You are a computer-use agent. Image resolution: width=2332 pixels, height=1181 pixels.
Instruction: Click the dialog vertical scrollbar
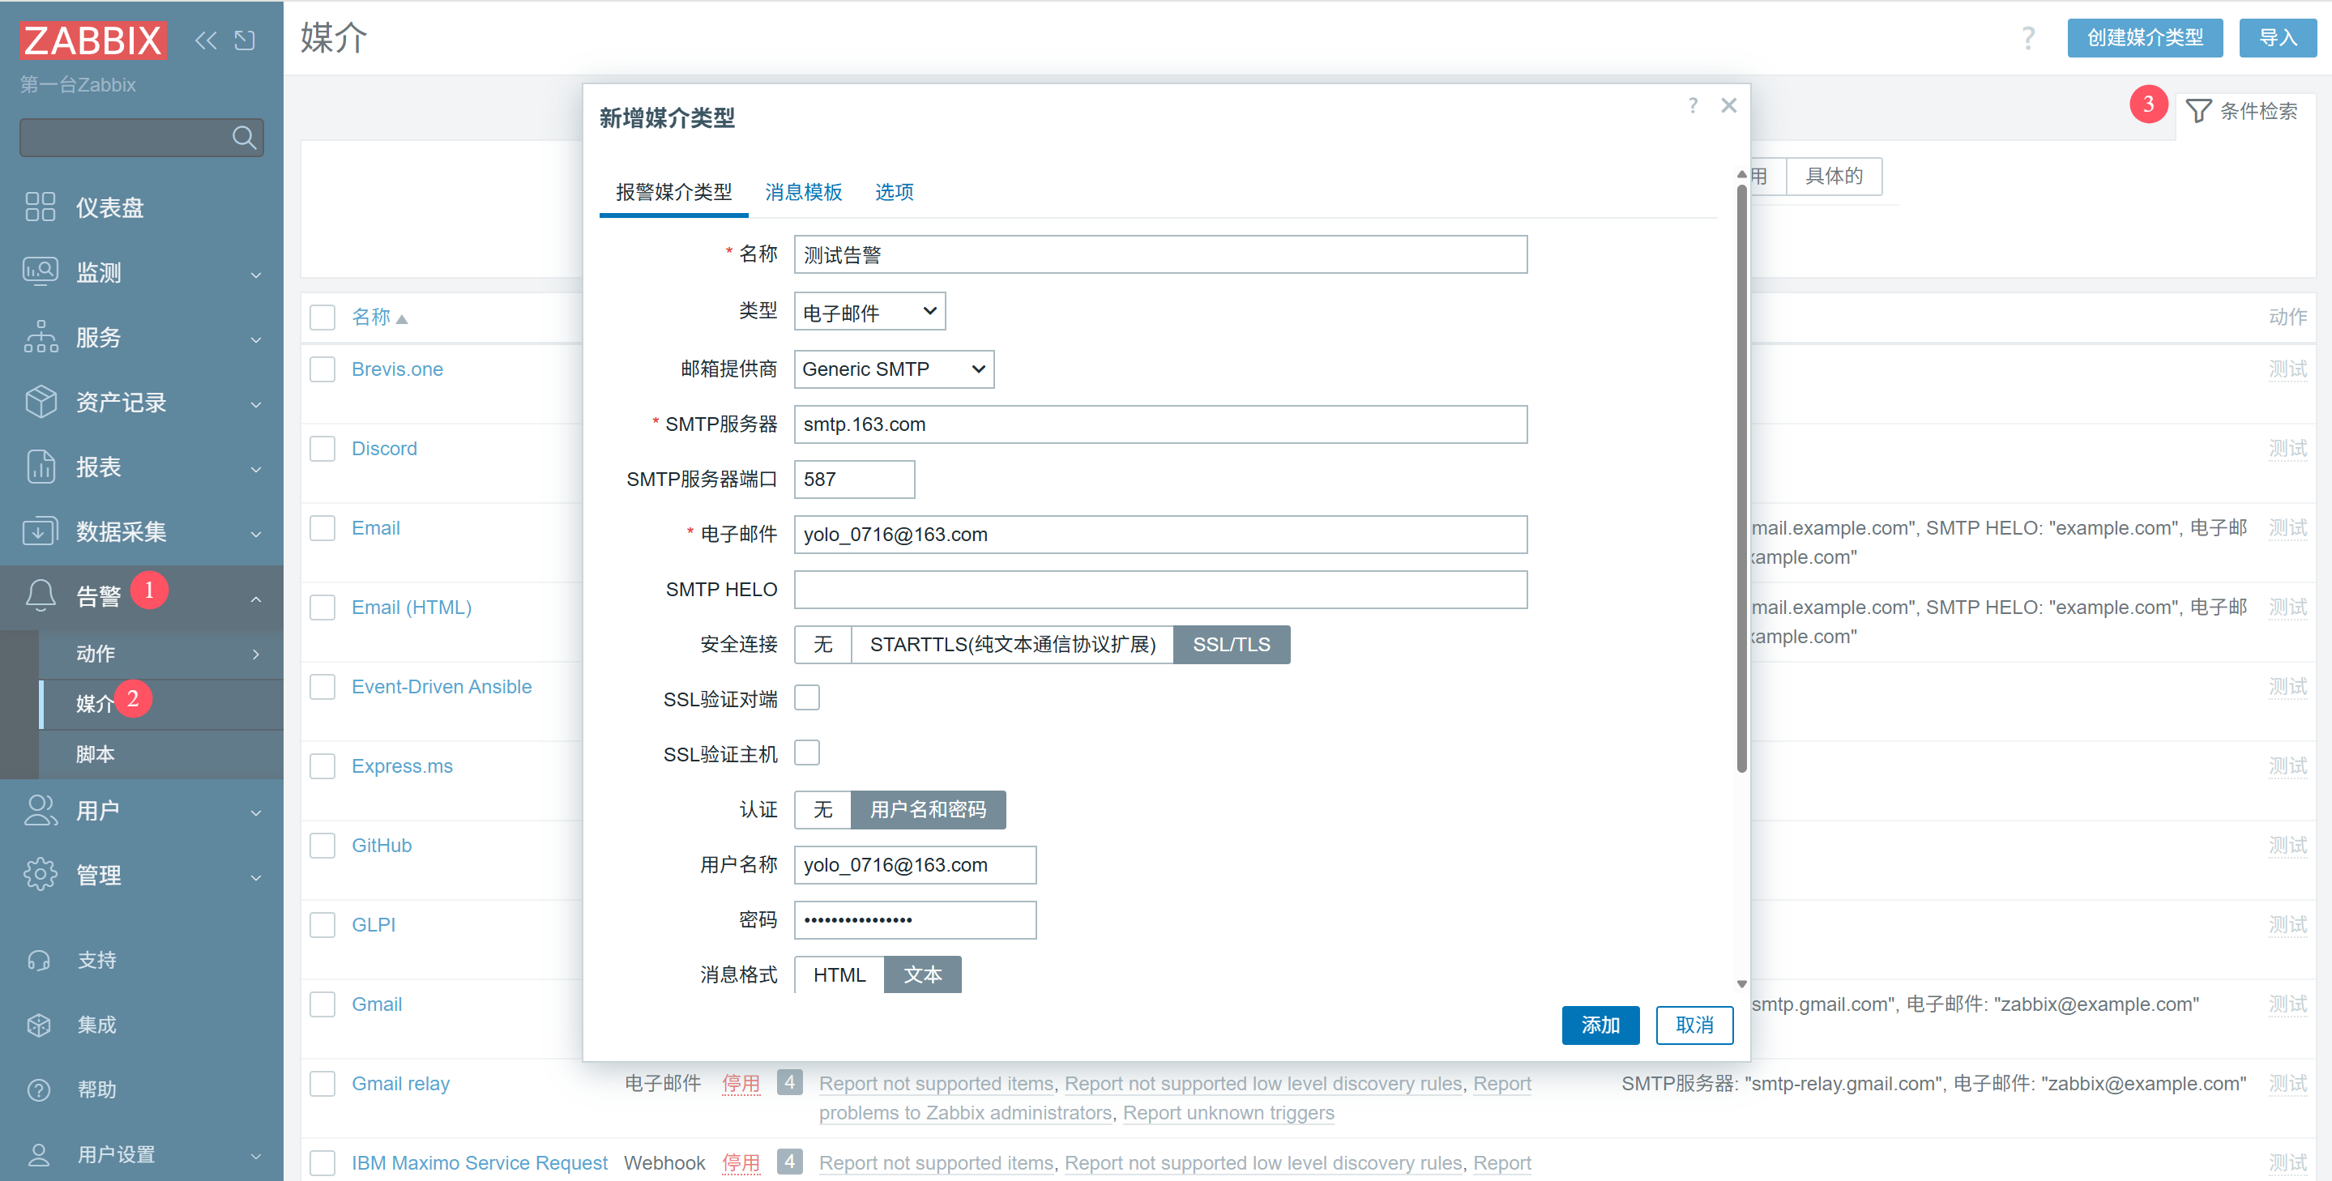click(x=1740, y=478)
